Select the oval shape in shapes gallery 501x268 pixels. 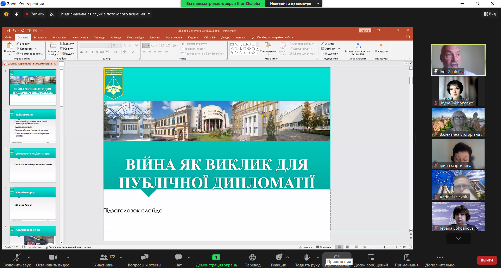(x=249, y=44)
